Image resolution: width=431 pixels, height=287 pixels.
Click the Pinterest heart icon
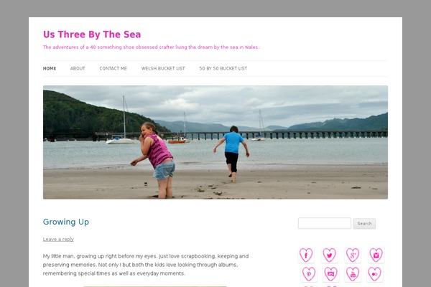[x=309, y=274]
